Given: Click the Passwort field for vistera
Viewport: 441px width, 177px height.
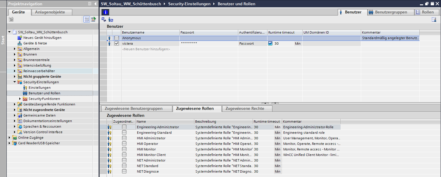Looking at the screenshot, I should (208, 44).
